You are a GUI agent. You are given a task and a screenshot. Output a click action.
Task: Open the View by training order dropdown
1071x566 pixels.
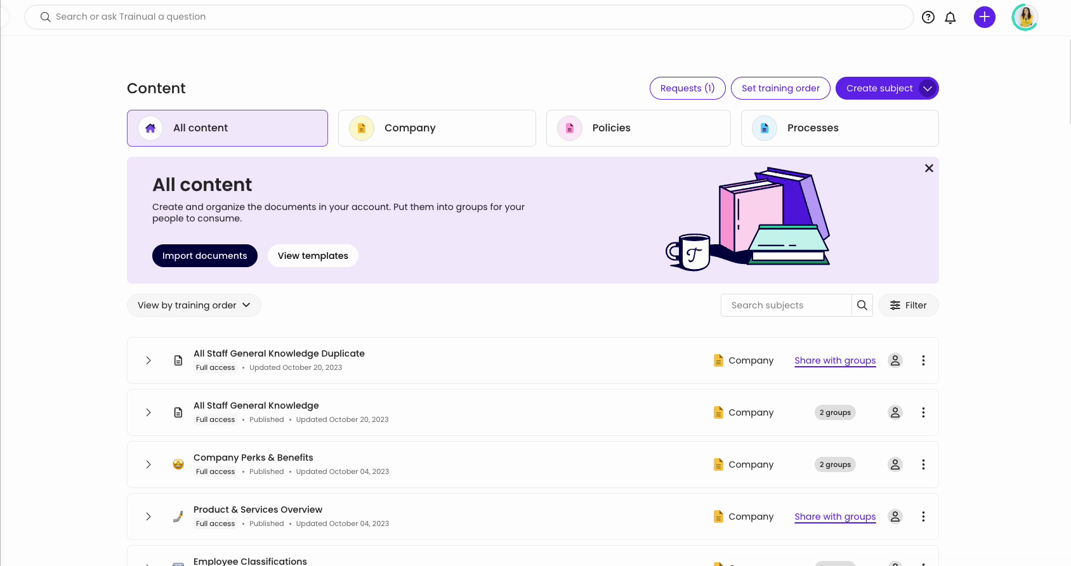[194, 305]
